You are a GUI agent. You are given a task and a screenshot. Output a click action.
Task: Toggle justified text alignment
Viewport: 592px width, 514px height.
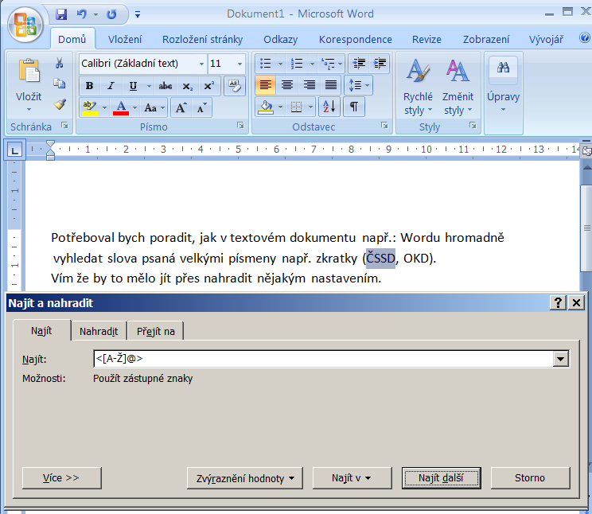331,85
